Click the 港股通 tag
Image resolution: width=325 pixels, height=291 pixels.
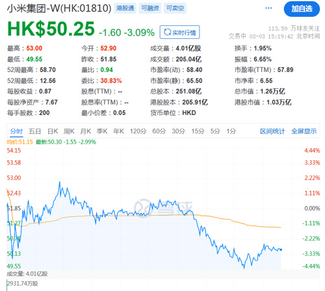pos(125,8)
